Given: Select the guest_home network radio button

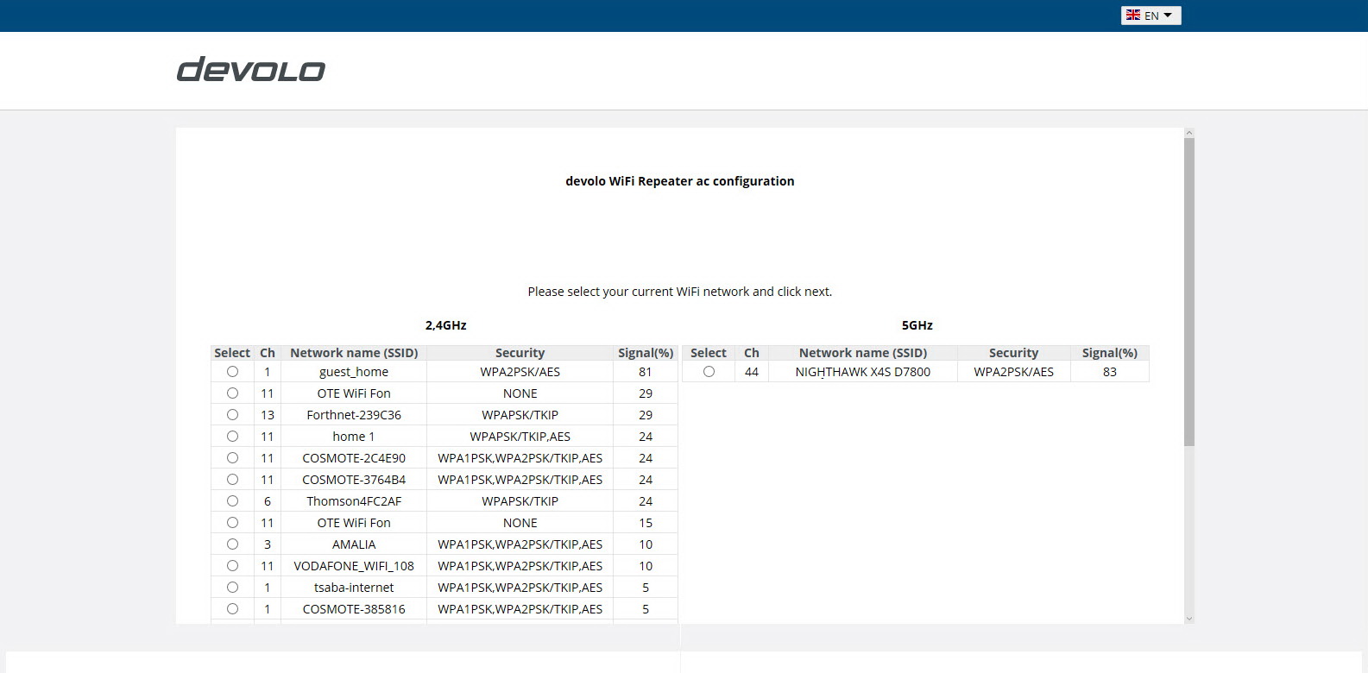Looking at the screenshot, I should pyautogui.click(x=232, y=372).
